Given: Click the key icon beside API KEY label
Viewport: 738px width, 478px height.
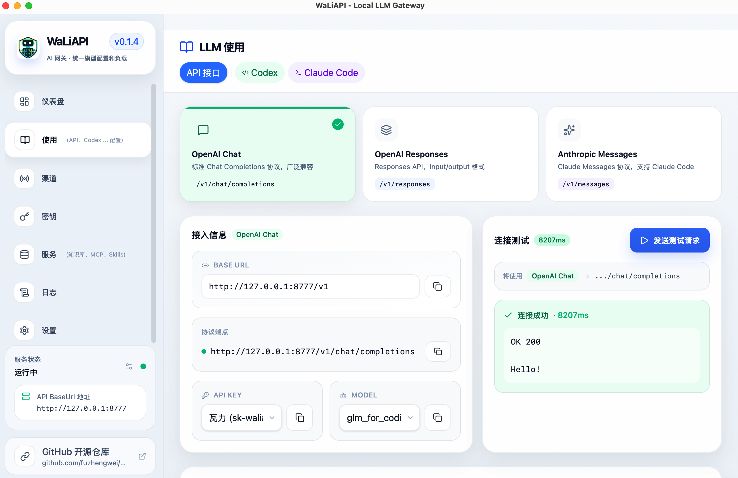Looking at the screenshot, I should tap(205, 395).
